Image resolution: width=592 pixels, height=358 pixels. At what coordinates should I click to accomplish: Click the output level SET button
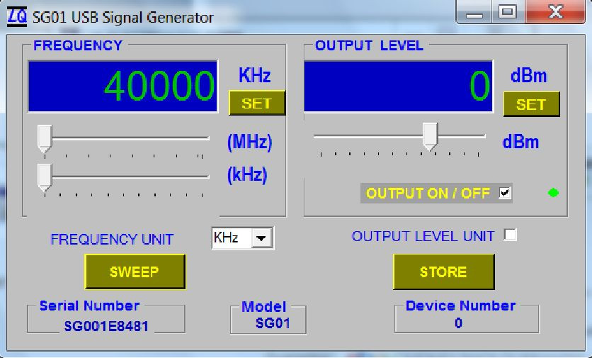531,104
